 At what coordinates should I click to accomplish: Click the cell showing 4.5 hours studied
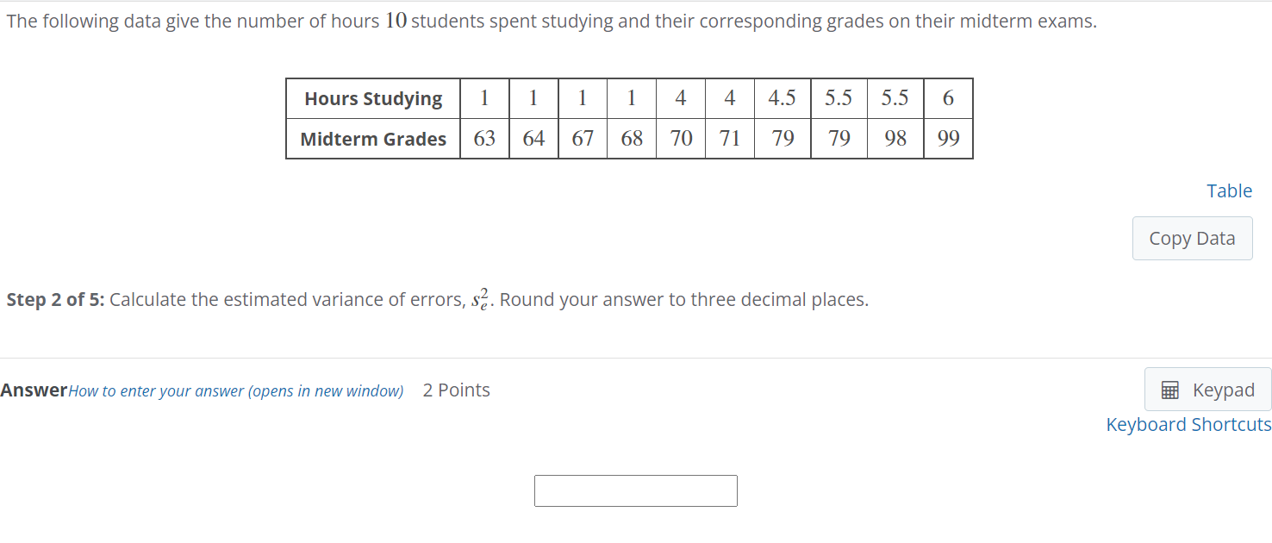pyautogui.click(x=782, y=98)
